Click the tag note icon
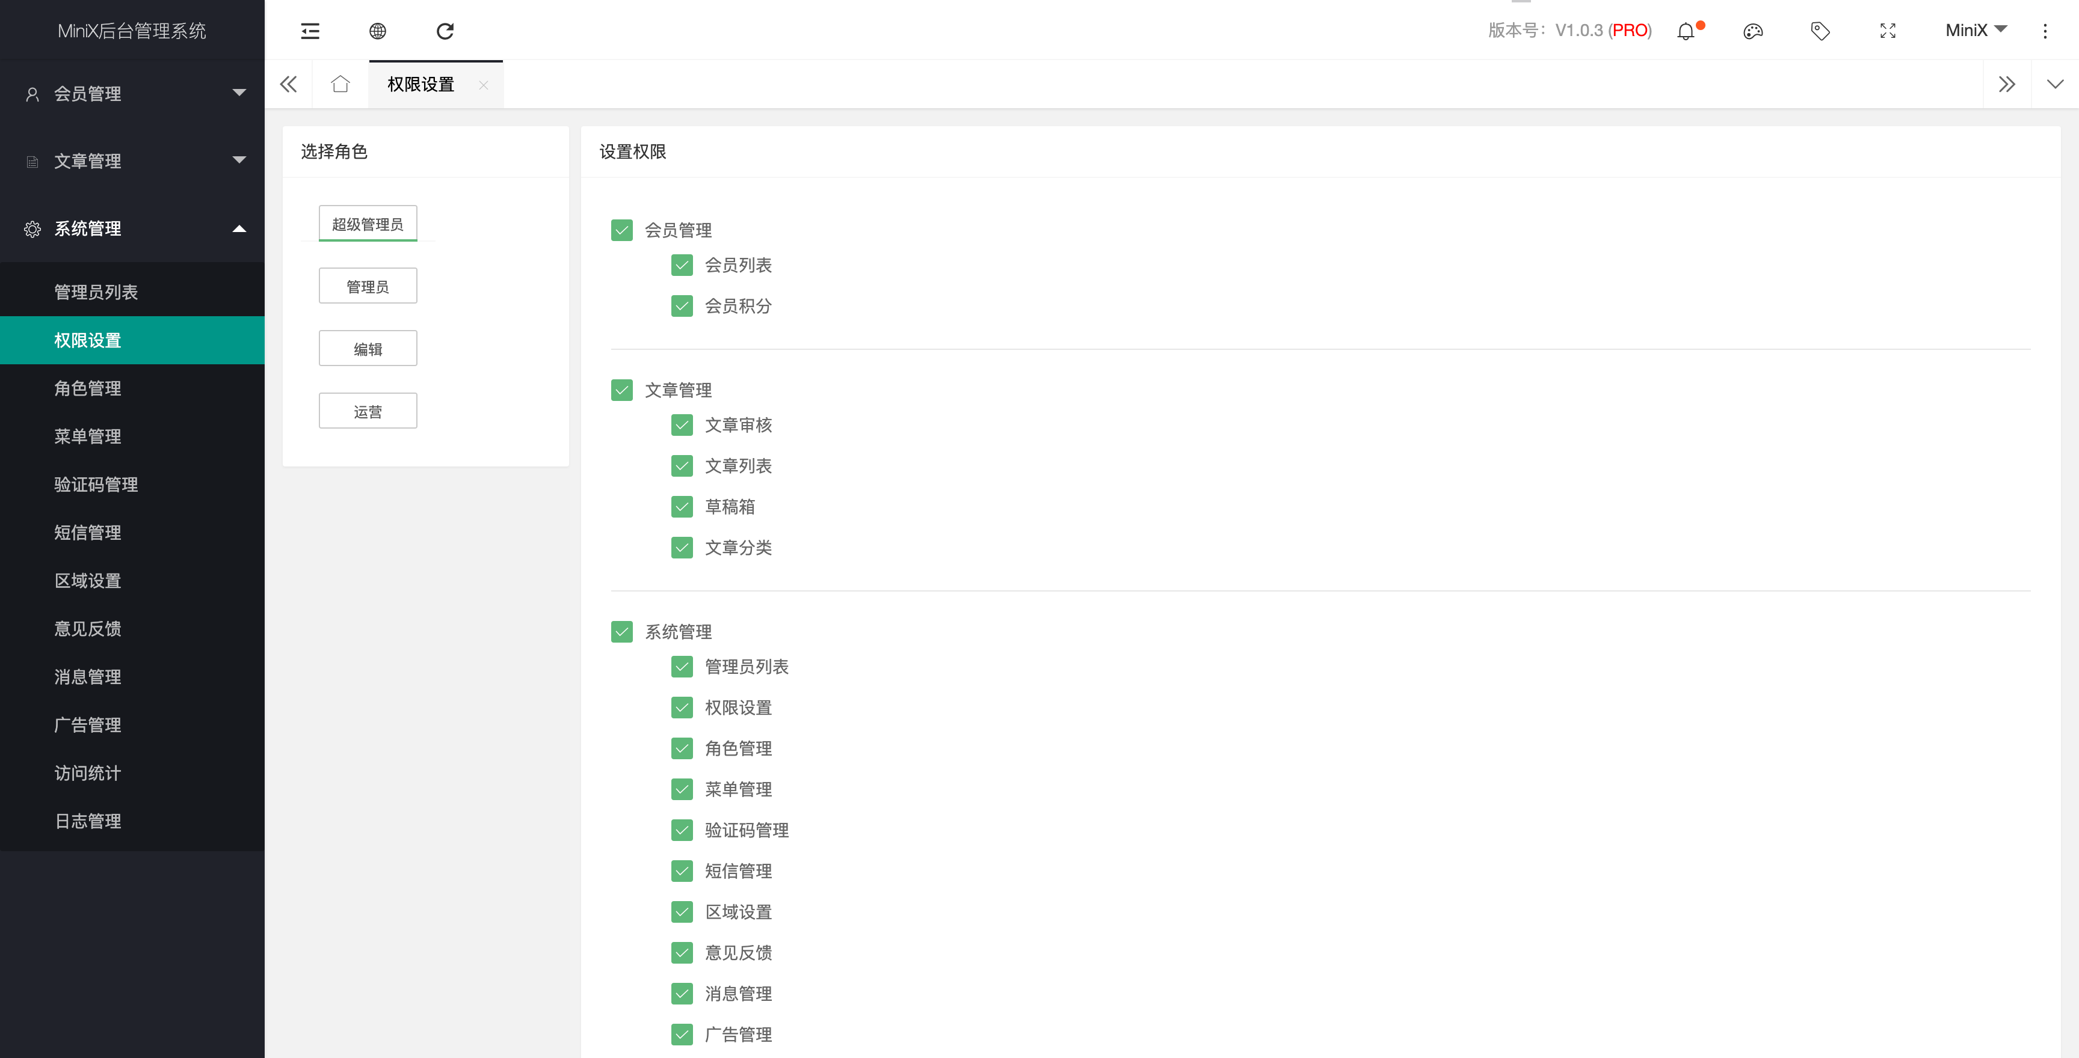 [1820, 31]
